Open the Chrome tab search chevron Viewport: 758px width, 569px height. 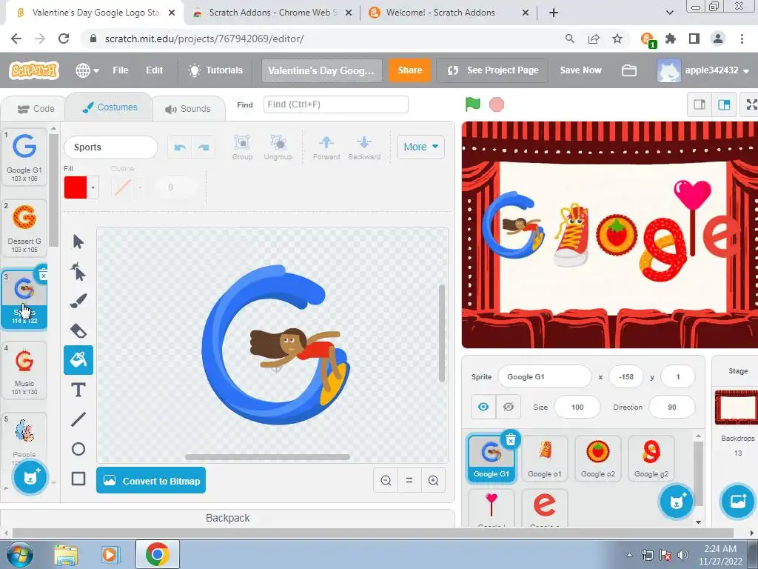tap(669, 13)
